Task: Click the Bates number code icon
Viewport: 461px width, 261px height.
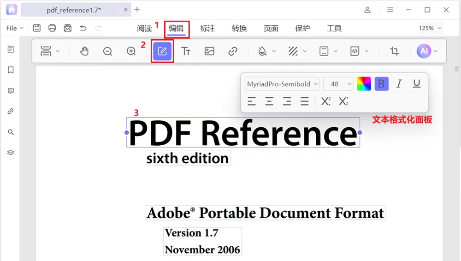Action: [355, 51]
